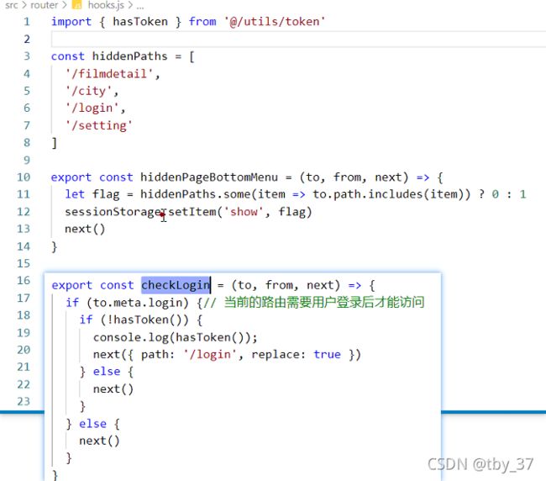Click 'console.log(hasToken());' statement
Image resolution: width=546 pixels, height=481 pixels.
[176, 337]
